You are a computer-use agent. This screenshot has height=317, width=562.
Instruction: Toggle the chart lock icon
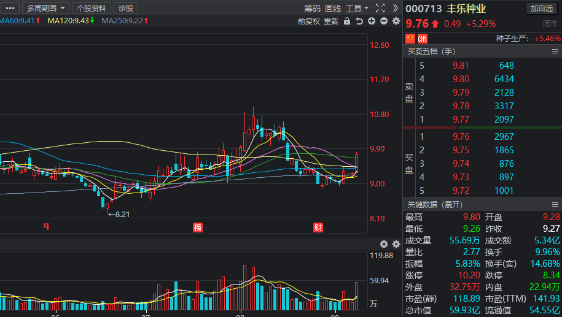pyautogui.click(x=347, y=21)
